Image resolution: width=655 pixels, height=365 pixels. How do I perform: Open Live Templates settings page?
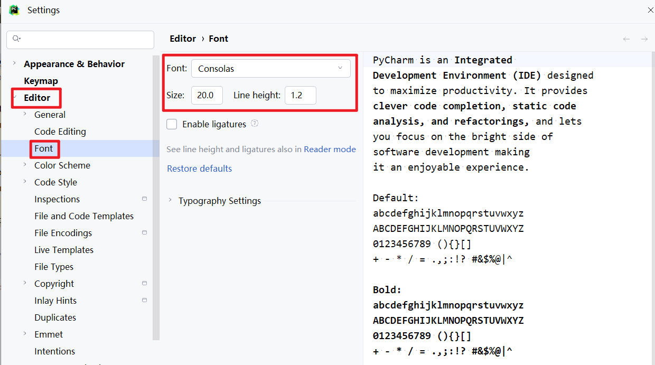[64, 250]
